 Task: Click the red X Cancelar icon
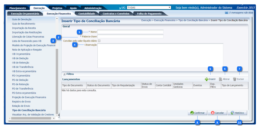(x=213, y=113)
